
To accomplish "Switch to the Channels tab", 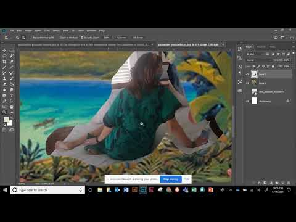I will pos(261,47).
